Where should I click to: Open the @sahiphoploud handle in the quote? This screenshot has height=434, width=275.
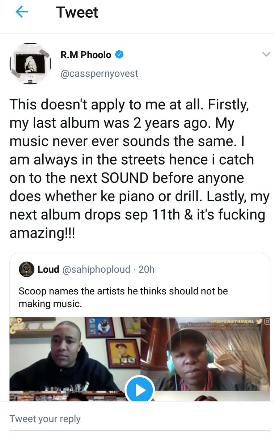97,269
